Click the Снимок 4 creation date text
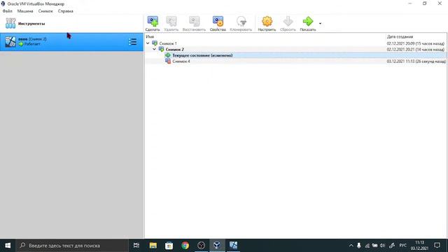The width and height of the screenshot is (448, 252). pyautogui.click(x=416, y=61)
